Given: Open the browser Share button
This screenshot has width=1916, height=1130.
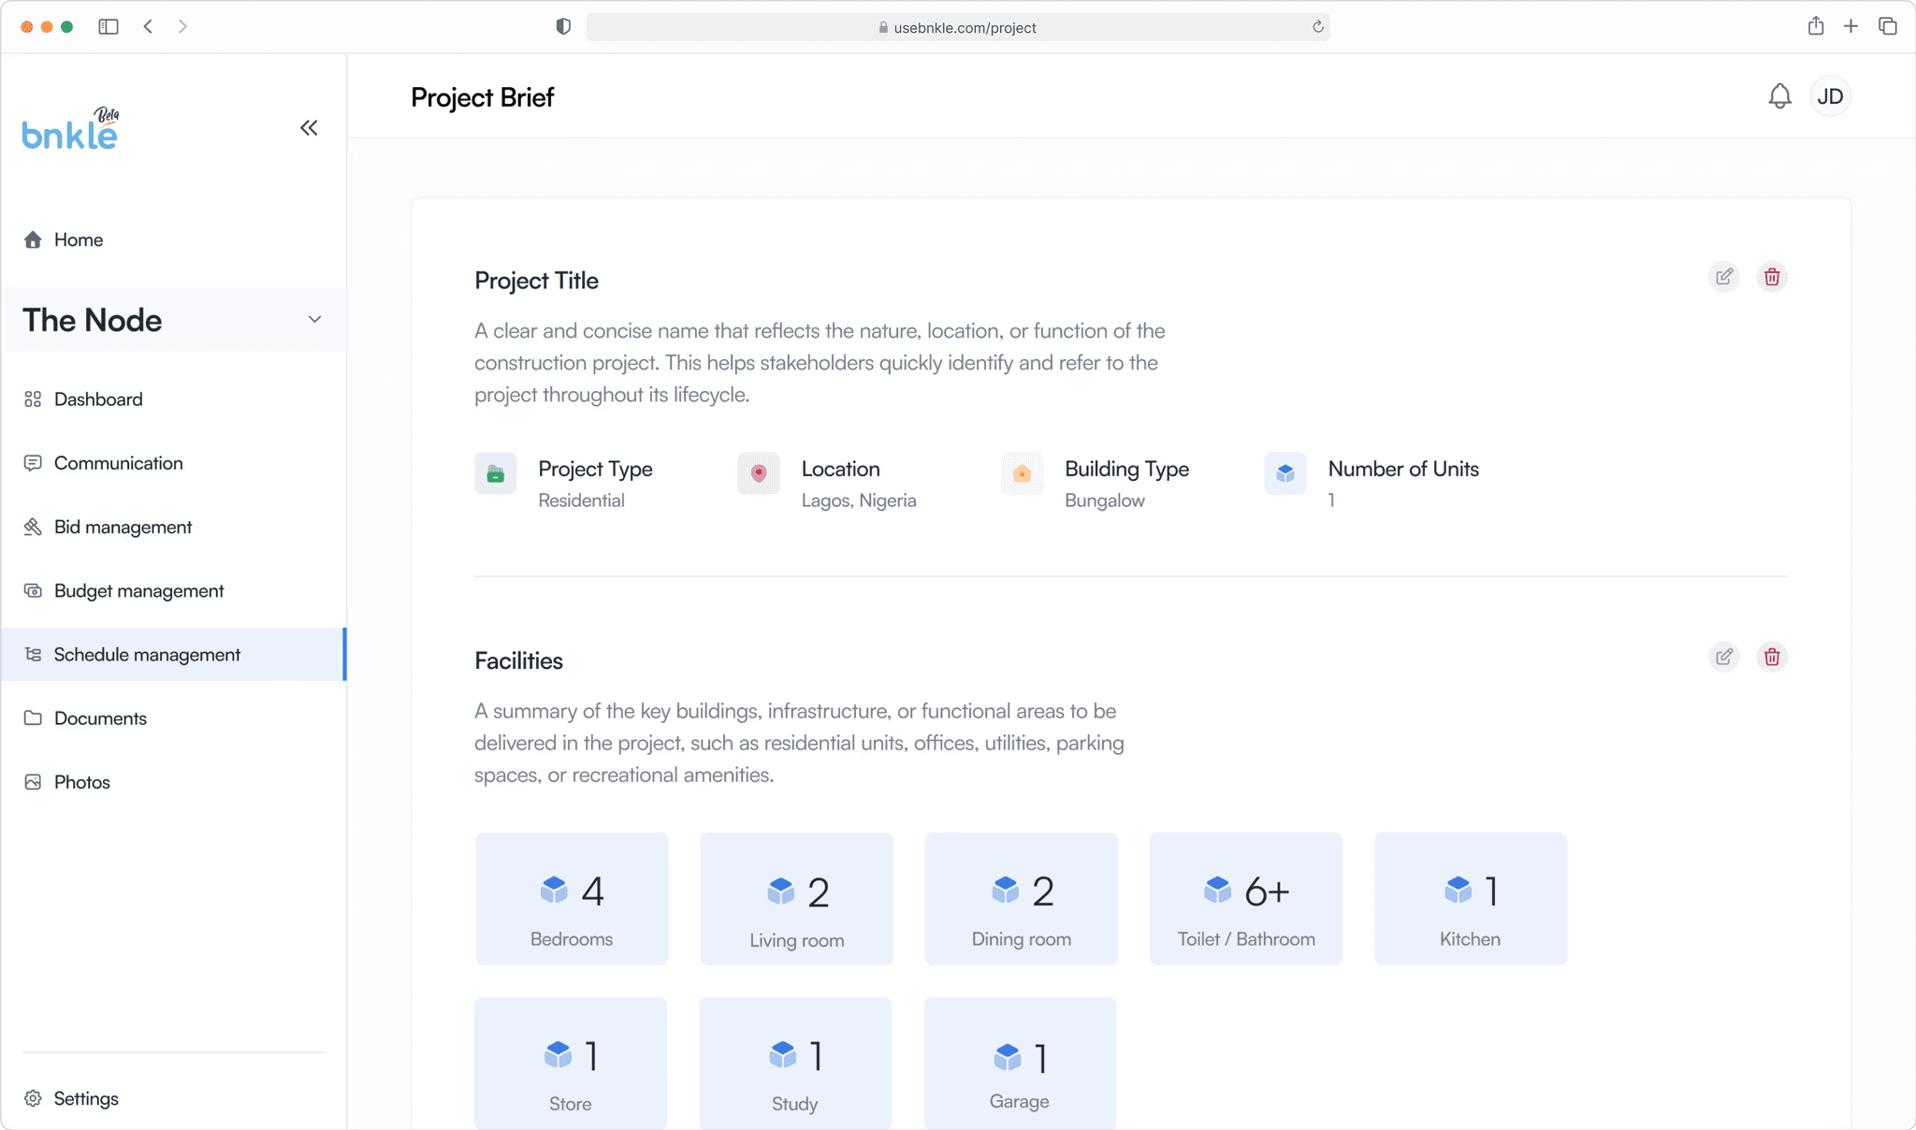Looking at the screenshot, I should (1816, 25).
